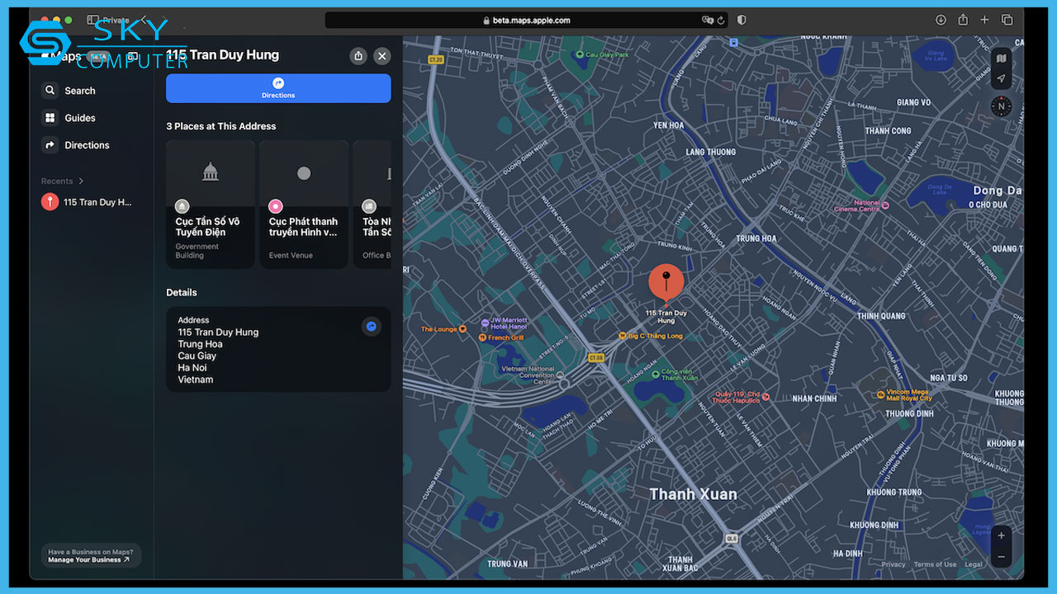
Task: Close the 115 Tran Duy Hung place card
Action: coord(382,56)
